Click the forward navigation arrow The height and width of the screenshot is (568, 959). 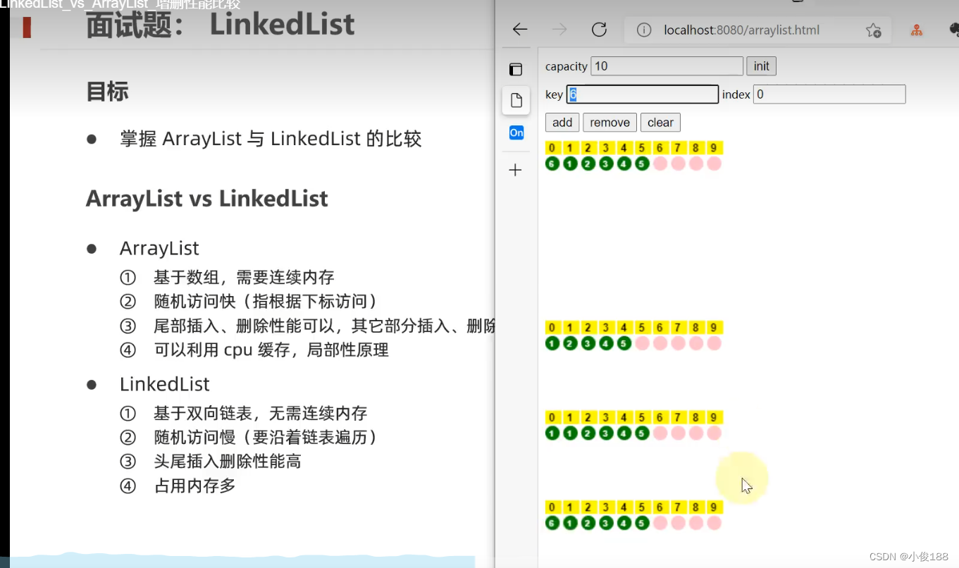559,30
